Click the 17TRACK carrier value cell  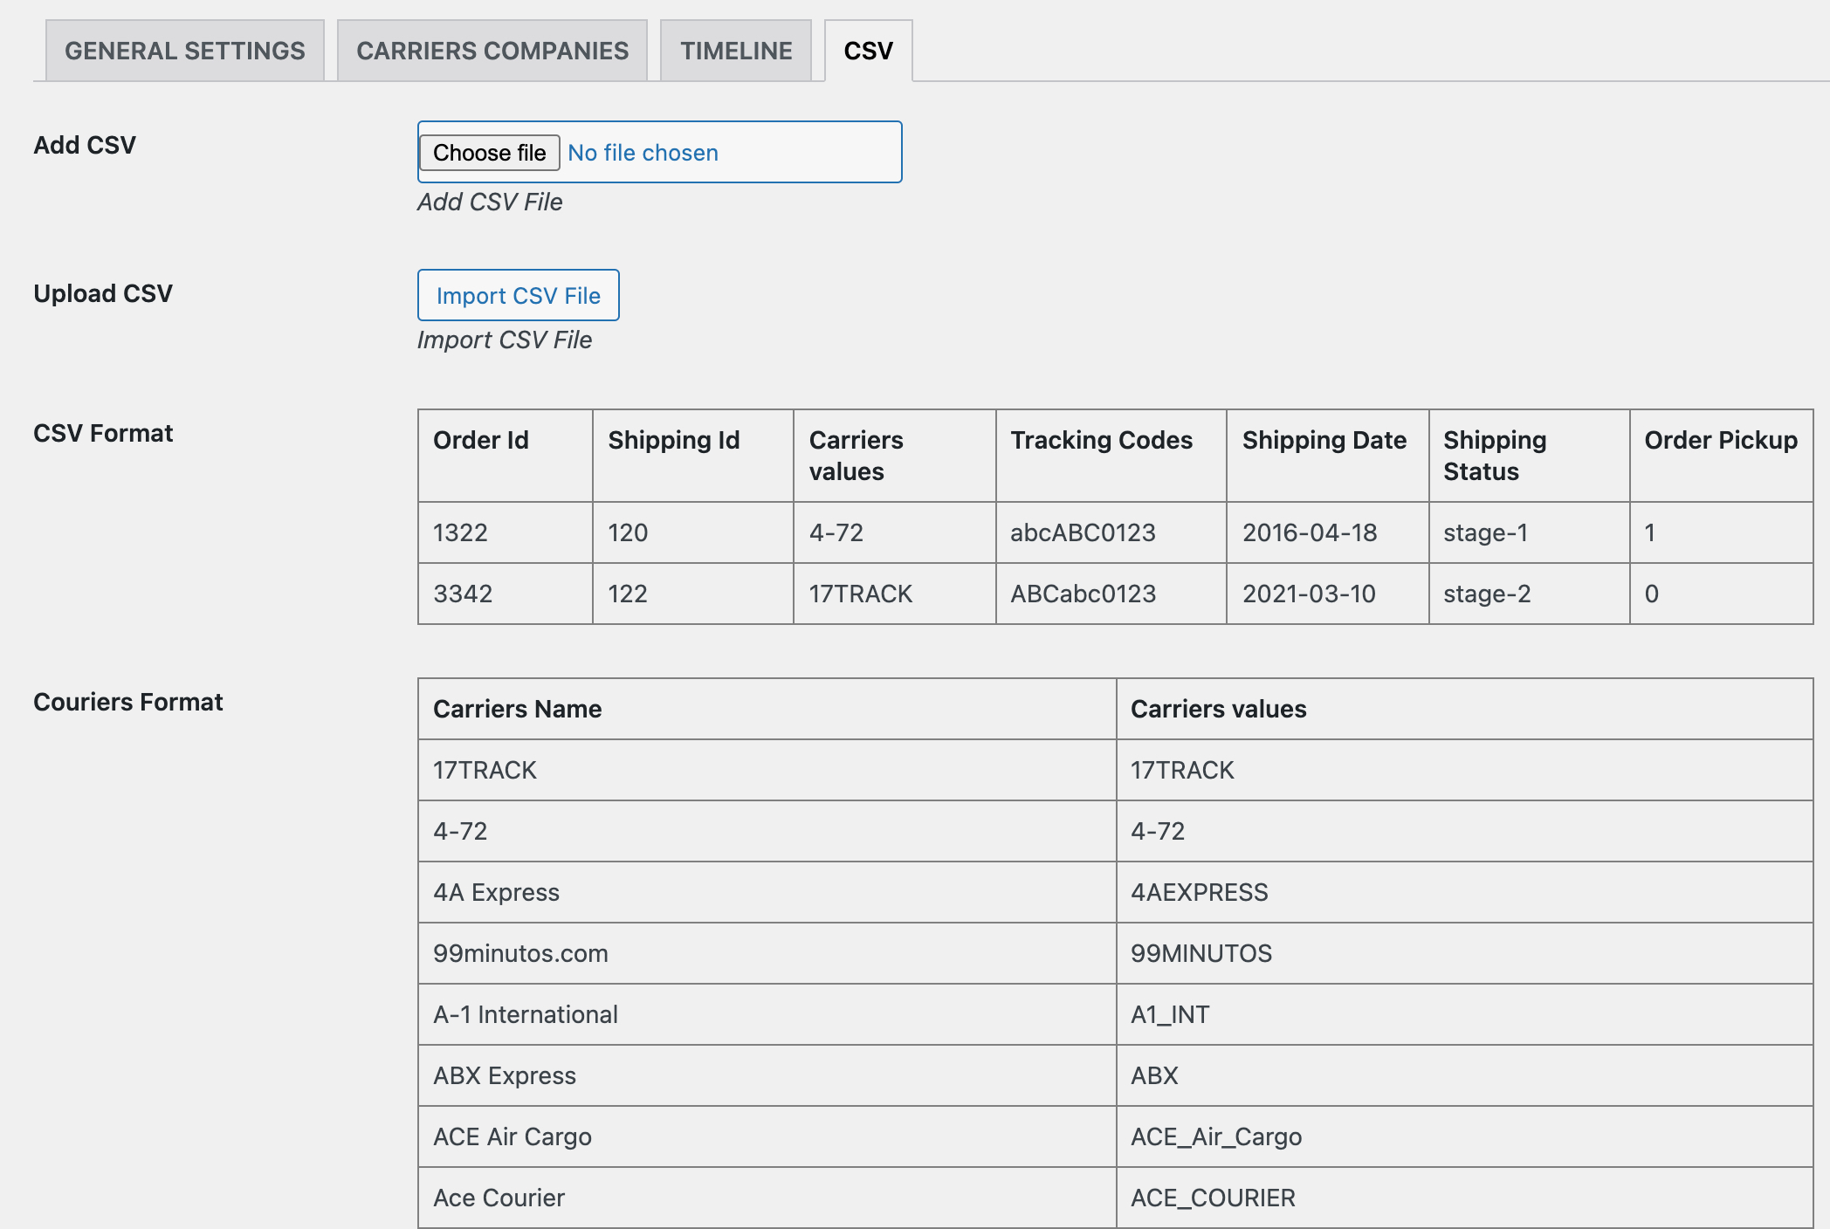pos(858,594)
